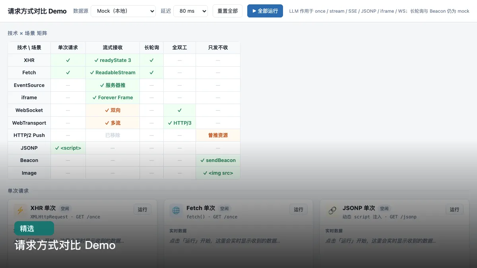
Task: Click the 精选 badge
Action: click(34, 229)
